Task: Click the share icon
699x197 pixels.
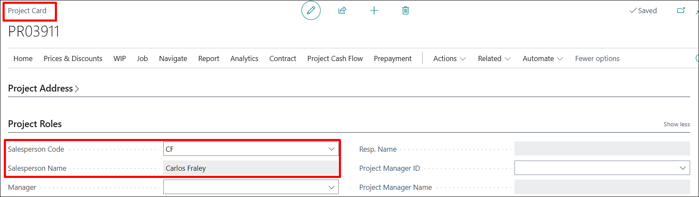Action: click(342, 11)
